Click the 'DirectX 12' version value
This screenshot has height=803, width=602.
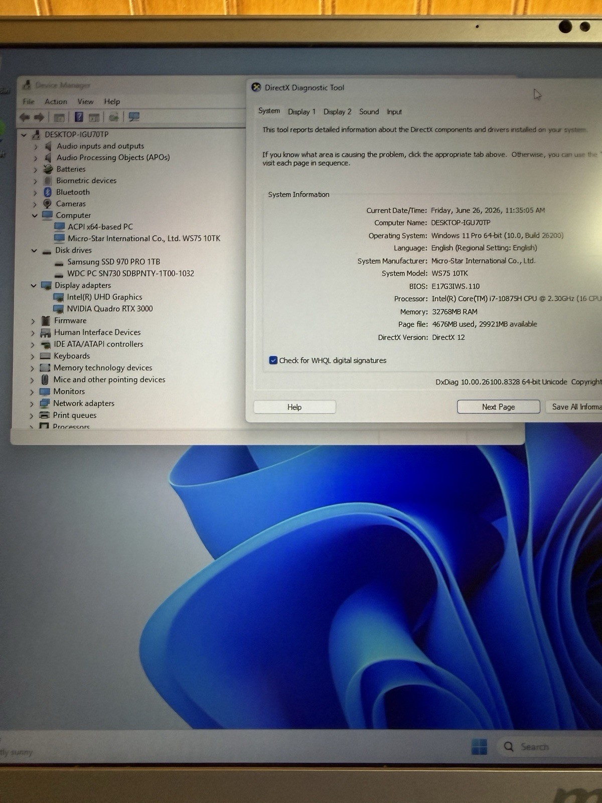[x=448, y=337]
